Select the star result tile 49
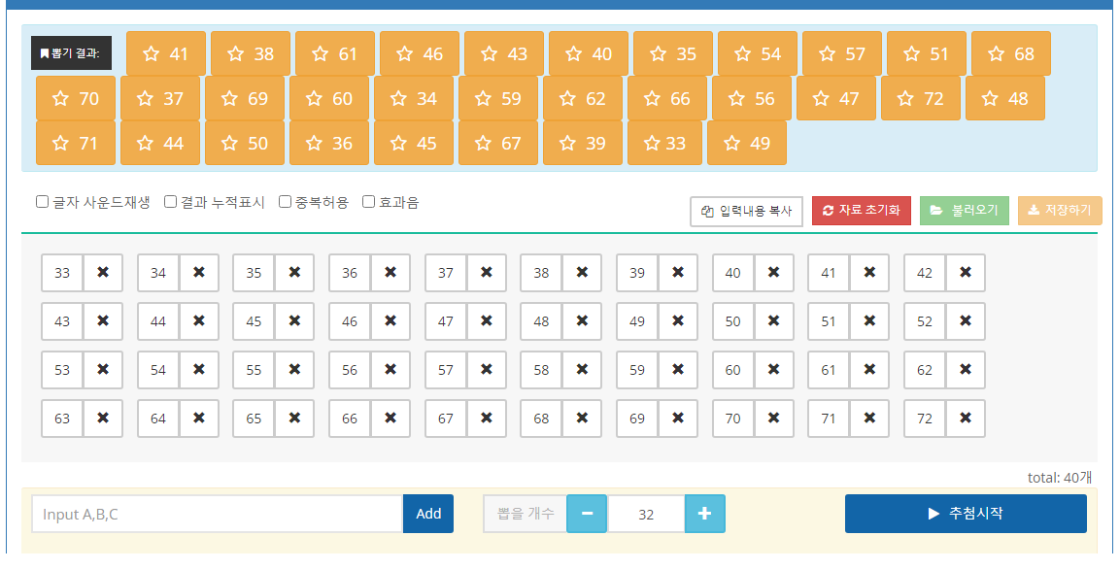Screen dimensions: 1120x570 [746, 143]
